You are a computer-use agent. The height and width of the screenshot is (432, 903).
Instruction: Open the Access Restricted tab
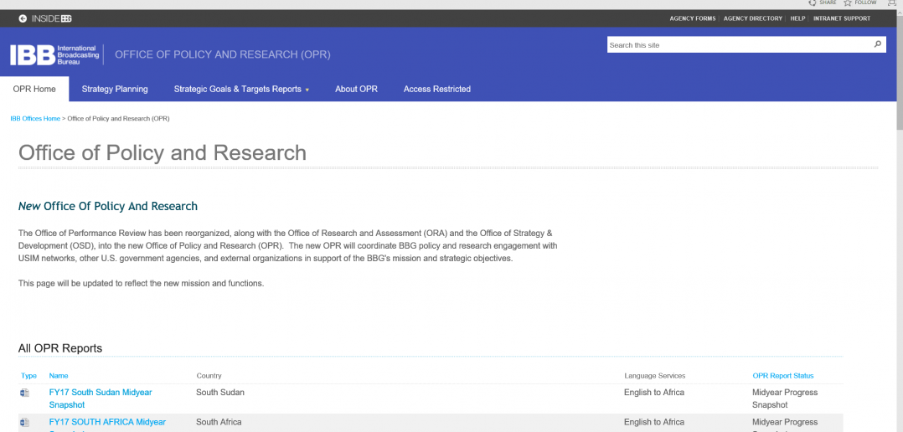point(437,89)
